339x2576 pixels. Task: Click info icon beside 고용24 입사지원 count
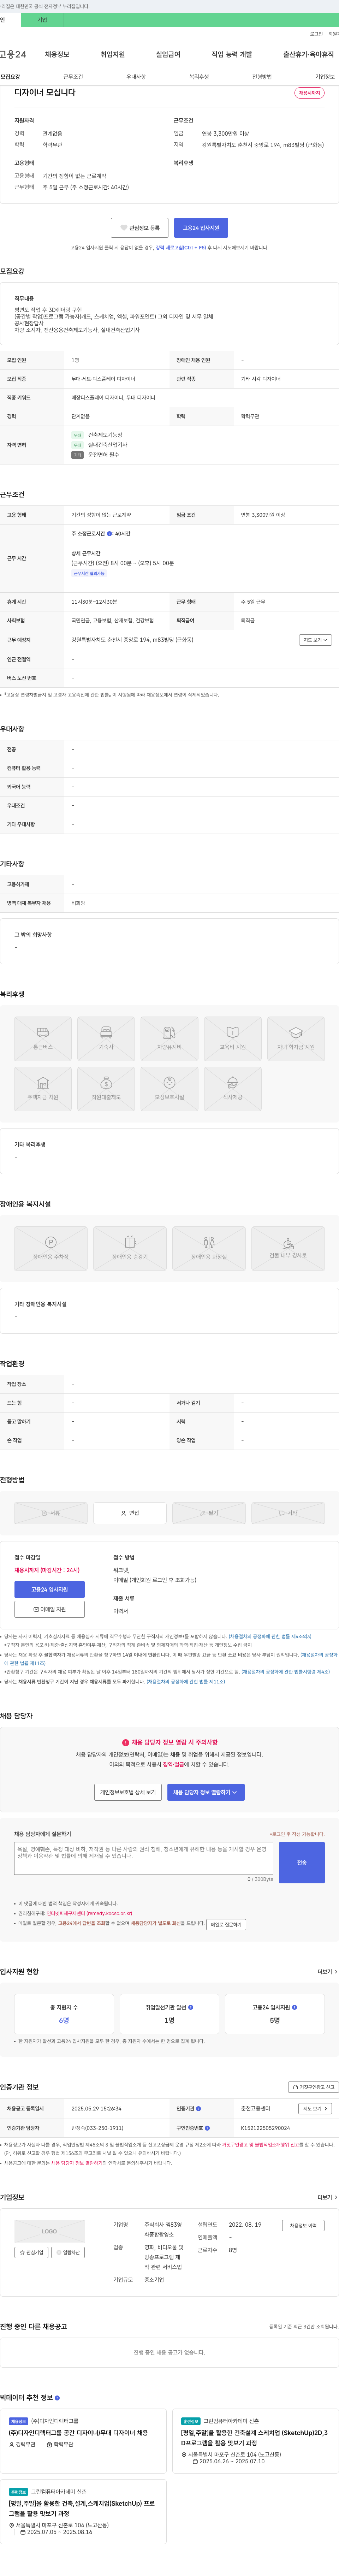click(294, 2007)
